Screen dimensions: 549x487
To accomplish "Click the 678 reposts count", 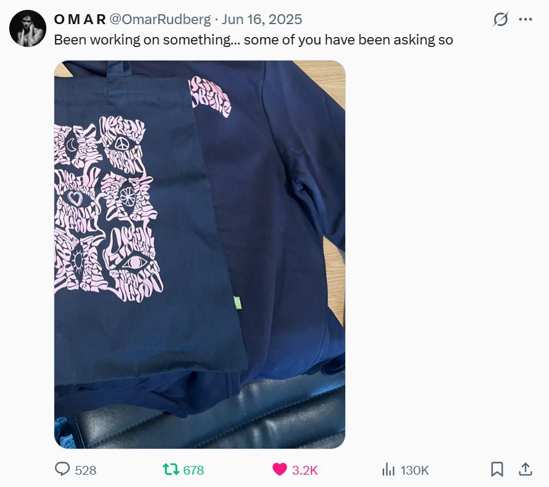I will point(194,470).
